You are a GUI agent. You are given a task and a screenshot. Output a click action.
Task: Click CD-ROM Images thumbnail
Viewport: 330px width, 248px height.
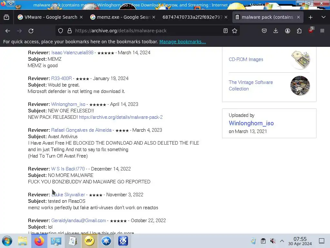(x=300, y=60)
